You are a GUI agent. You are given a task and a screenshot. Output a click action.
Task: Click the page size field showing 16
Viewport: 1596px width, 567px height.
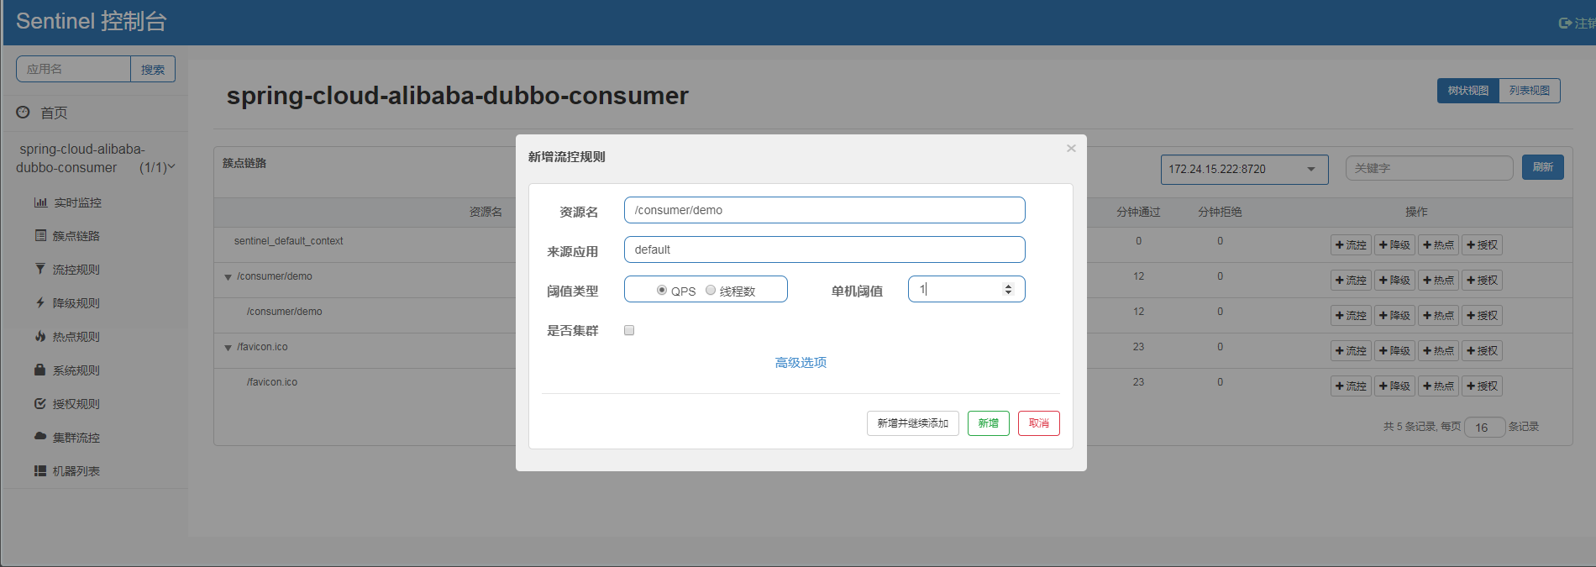1484,428
